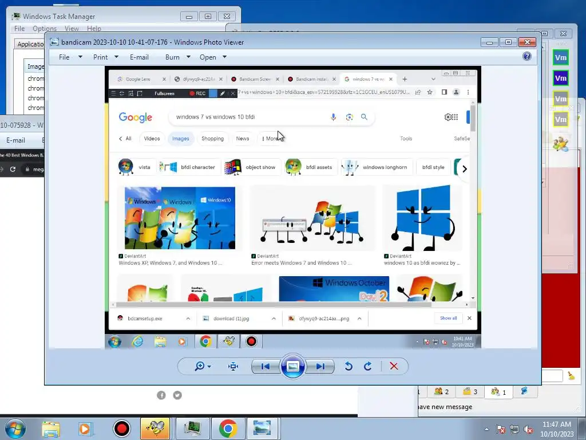
Task: Switch to Photo Viewer on taskbar
Action: 262,429
